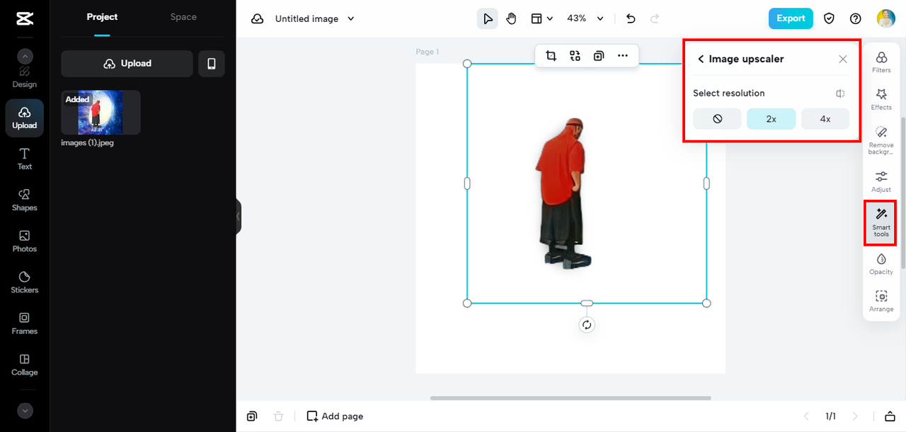Expand the Untitled image name dropdown
This screenshot has width=906, height=432.
pyautogui.click(x=351, y=19)
